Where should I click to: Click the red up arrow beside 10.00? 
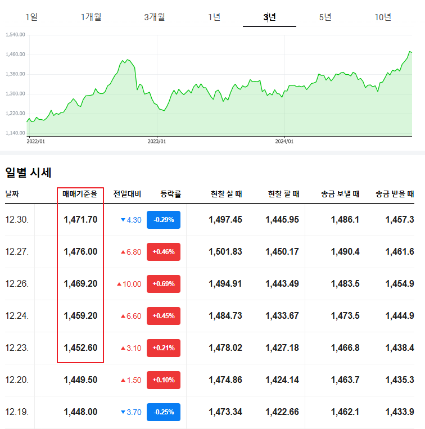(x=119, y=284)
